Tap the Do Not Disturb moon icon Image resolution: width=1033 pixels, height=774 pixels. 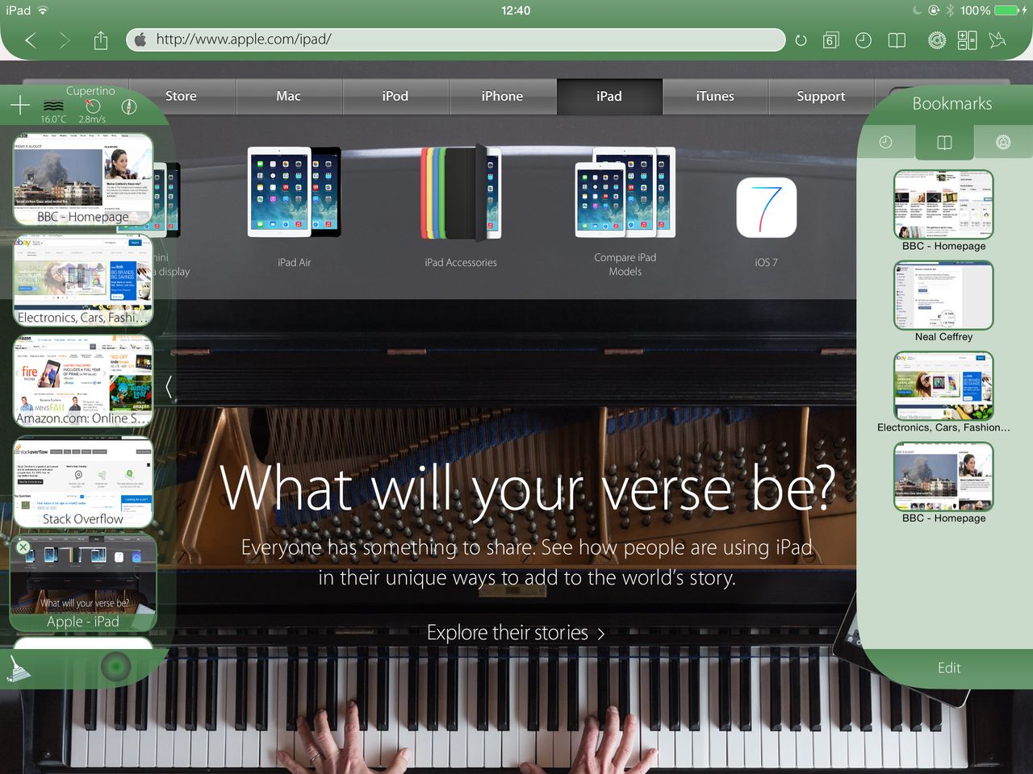[917, 10]
